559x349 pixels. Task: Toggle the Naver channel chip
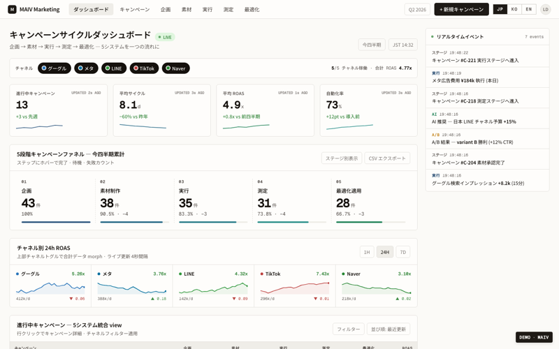(176, 68)
